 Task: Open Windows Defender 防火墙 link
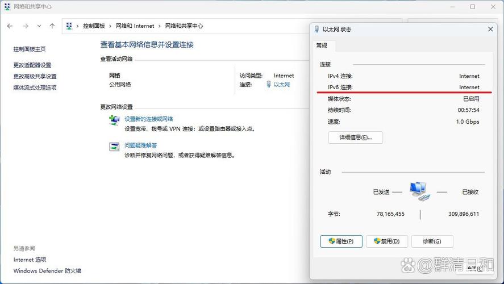tap(47, 271)
